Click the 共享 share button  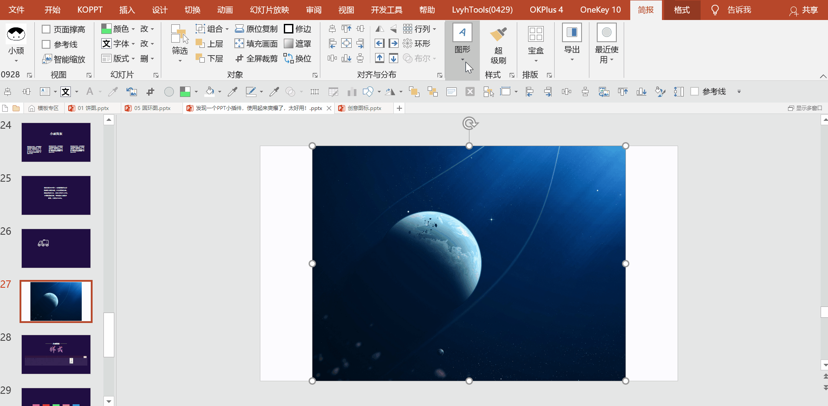803,10
